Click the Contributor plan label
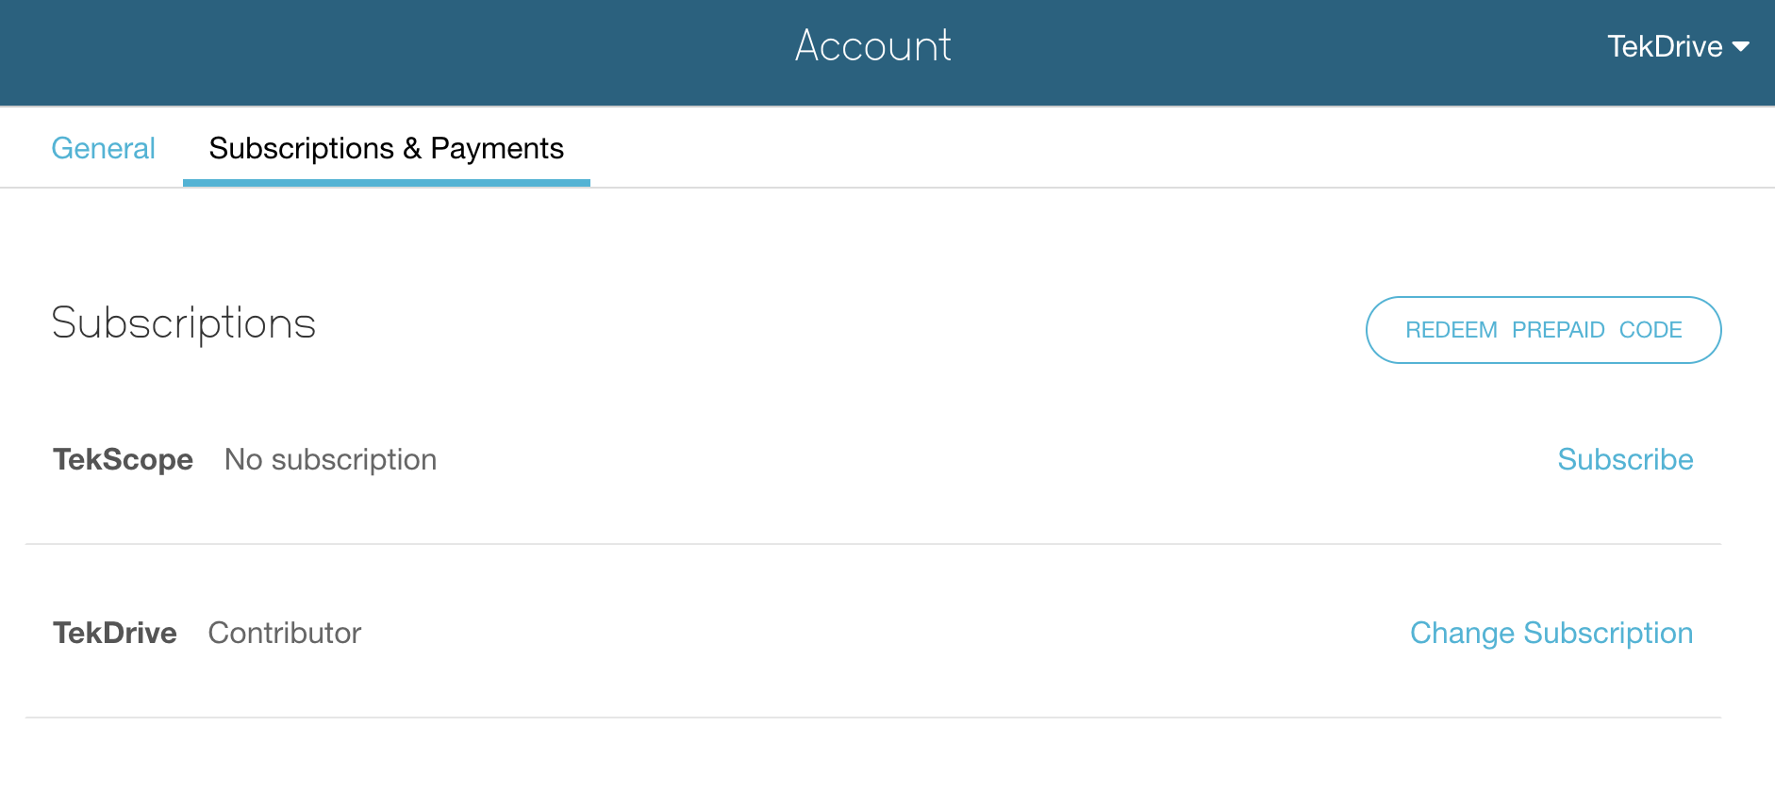 (x=285, y=633)
